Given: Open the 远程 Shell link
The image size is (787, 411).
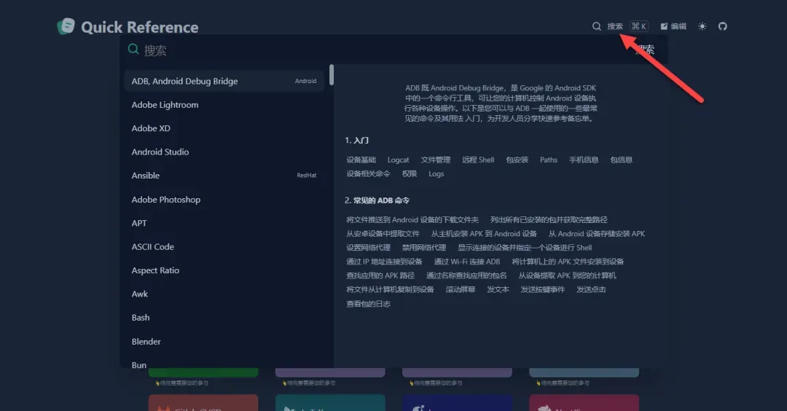Looking at the screenshot, I should pos(478,160).
